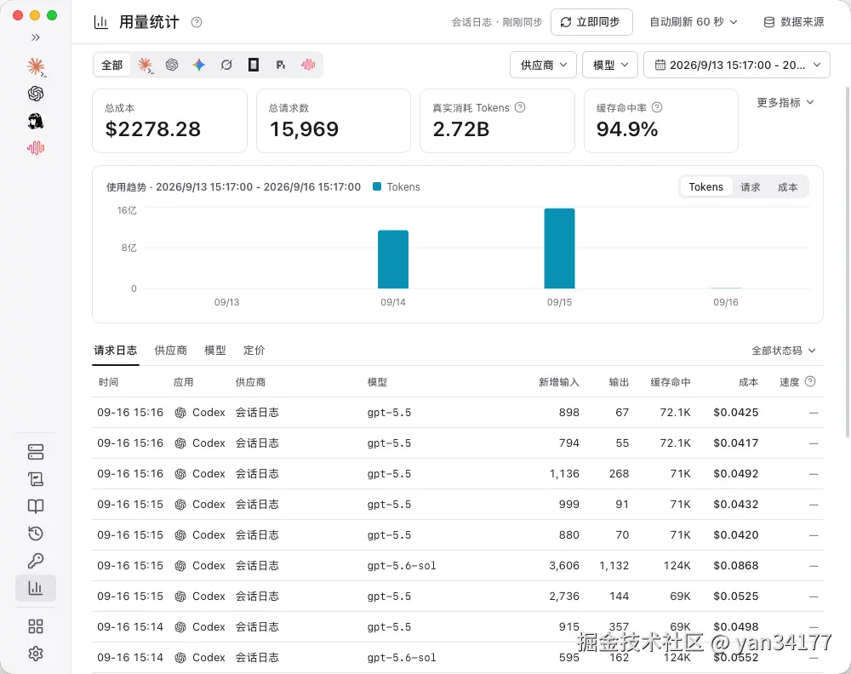The image size is (851, 674).
Task: Click the 总成本 $2278.28 card
Action: (170, 121)
